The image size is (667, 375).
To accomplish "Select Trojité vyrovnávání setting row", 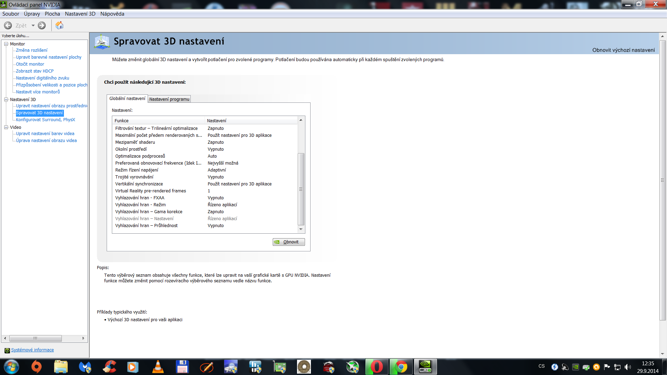I will coord(205,177).
